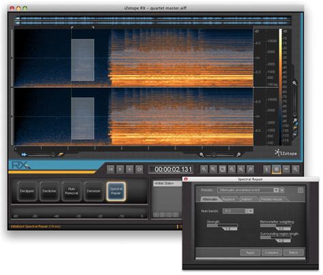Select the zoom-to-selection icon
Viewport: 323px width, 275px height.
[222, 169]
